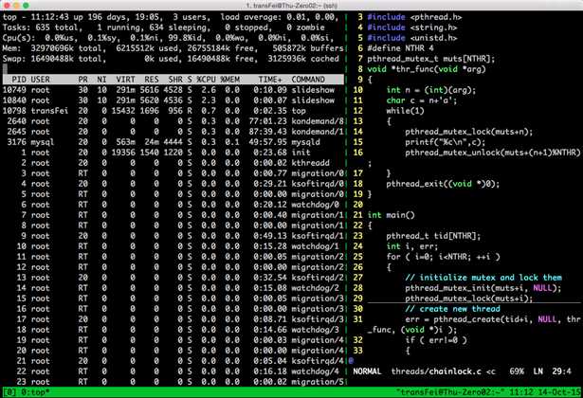Click the #include <string.h> code line
The width and height of the screenshot is (583, 398).
tap(412, 27)
